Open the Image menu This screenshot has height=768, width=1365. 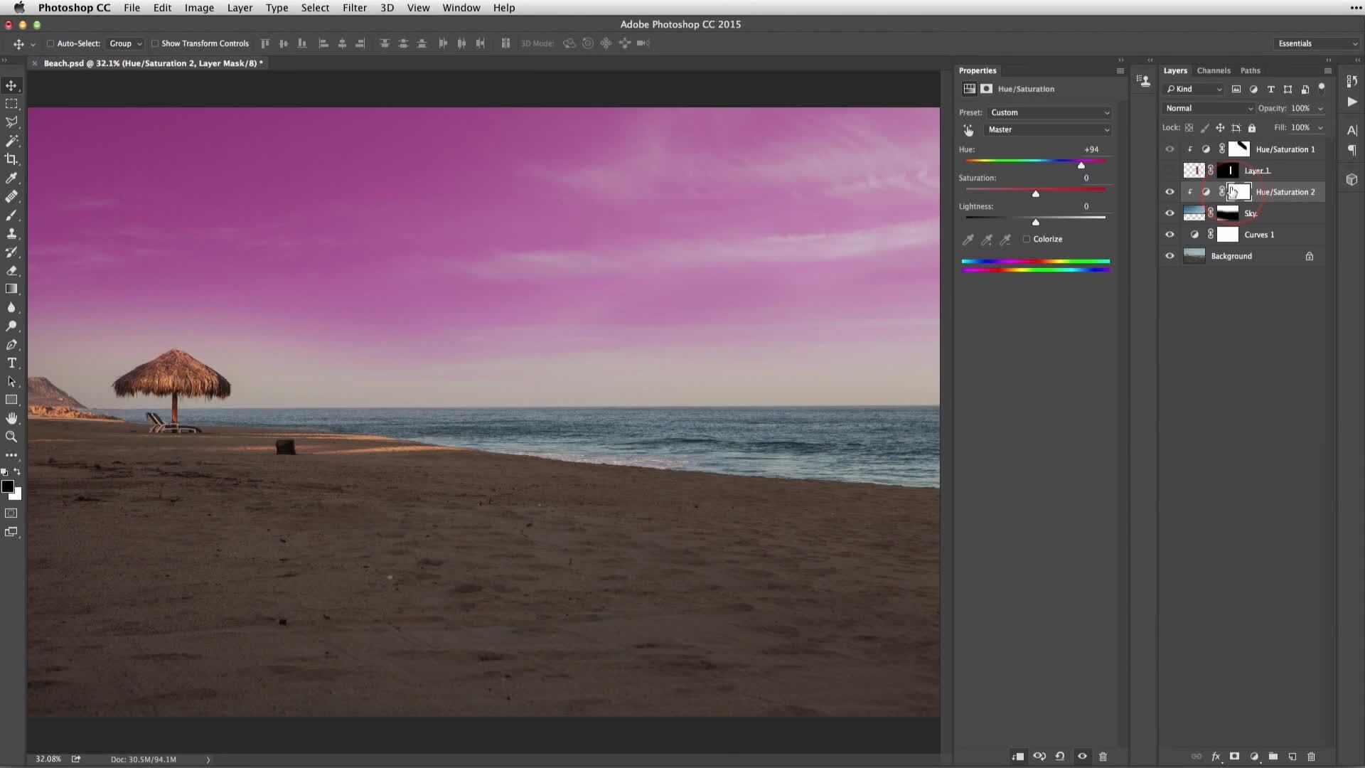click(x=198, y=8)
